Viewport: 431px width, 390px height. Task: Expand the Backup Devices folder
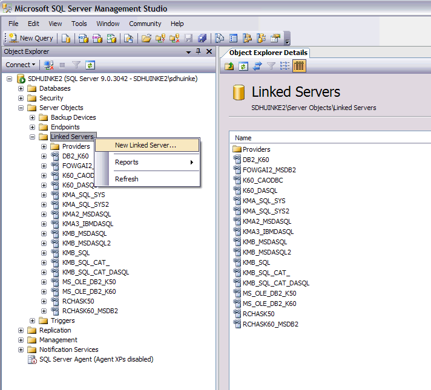(33, 117)
